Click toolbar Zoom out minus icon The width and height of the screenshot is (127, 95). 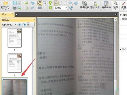coord(76,3)
